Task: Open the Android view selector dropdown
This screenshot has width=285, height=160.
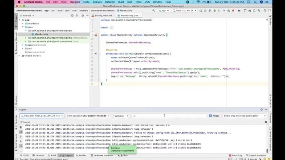Action: (x=27, y=16)
